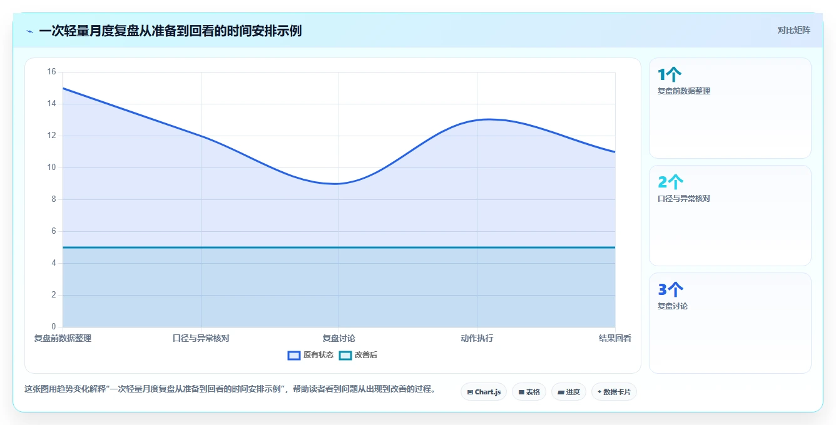Click the chart title 一次轻量月度复盘…时间安排示例
Screen dimensions: 836x425
click(170, 31)
